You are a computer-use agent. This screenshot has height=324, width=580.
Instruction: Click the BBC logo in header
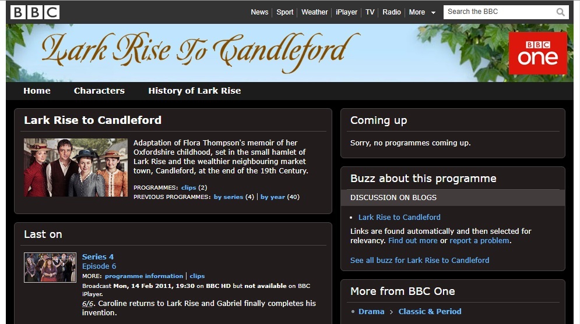(35, 12)
